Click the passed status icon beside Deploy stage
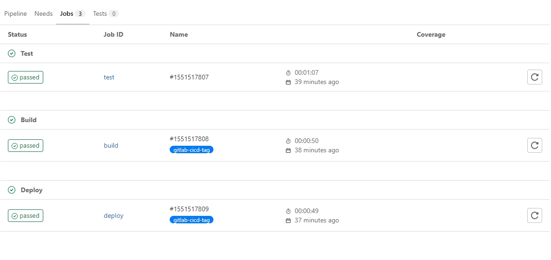 tap(12, 190)
